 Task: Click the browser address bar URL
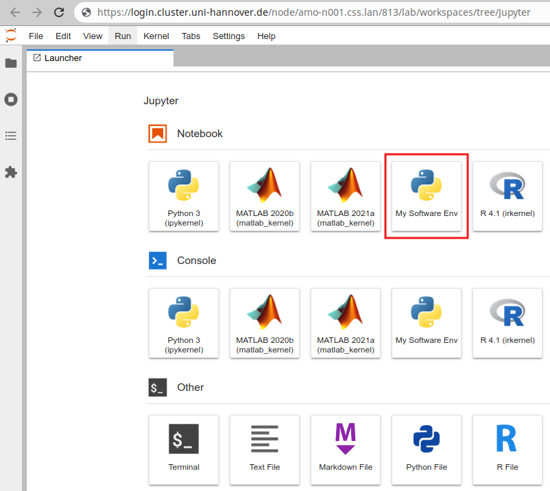click(313, 12)
